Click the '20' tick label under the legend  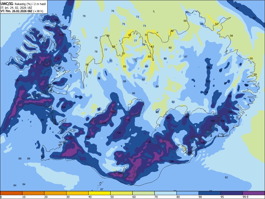(x=46, y=197)
